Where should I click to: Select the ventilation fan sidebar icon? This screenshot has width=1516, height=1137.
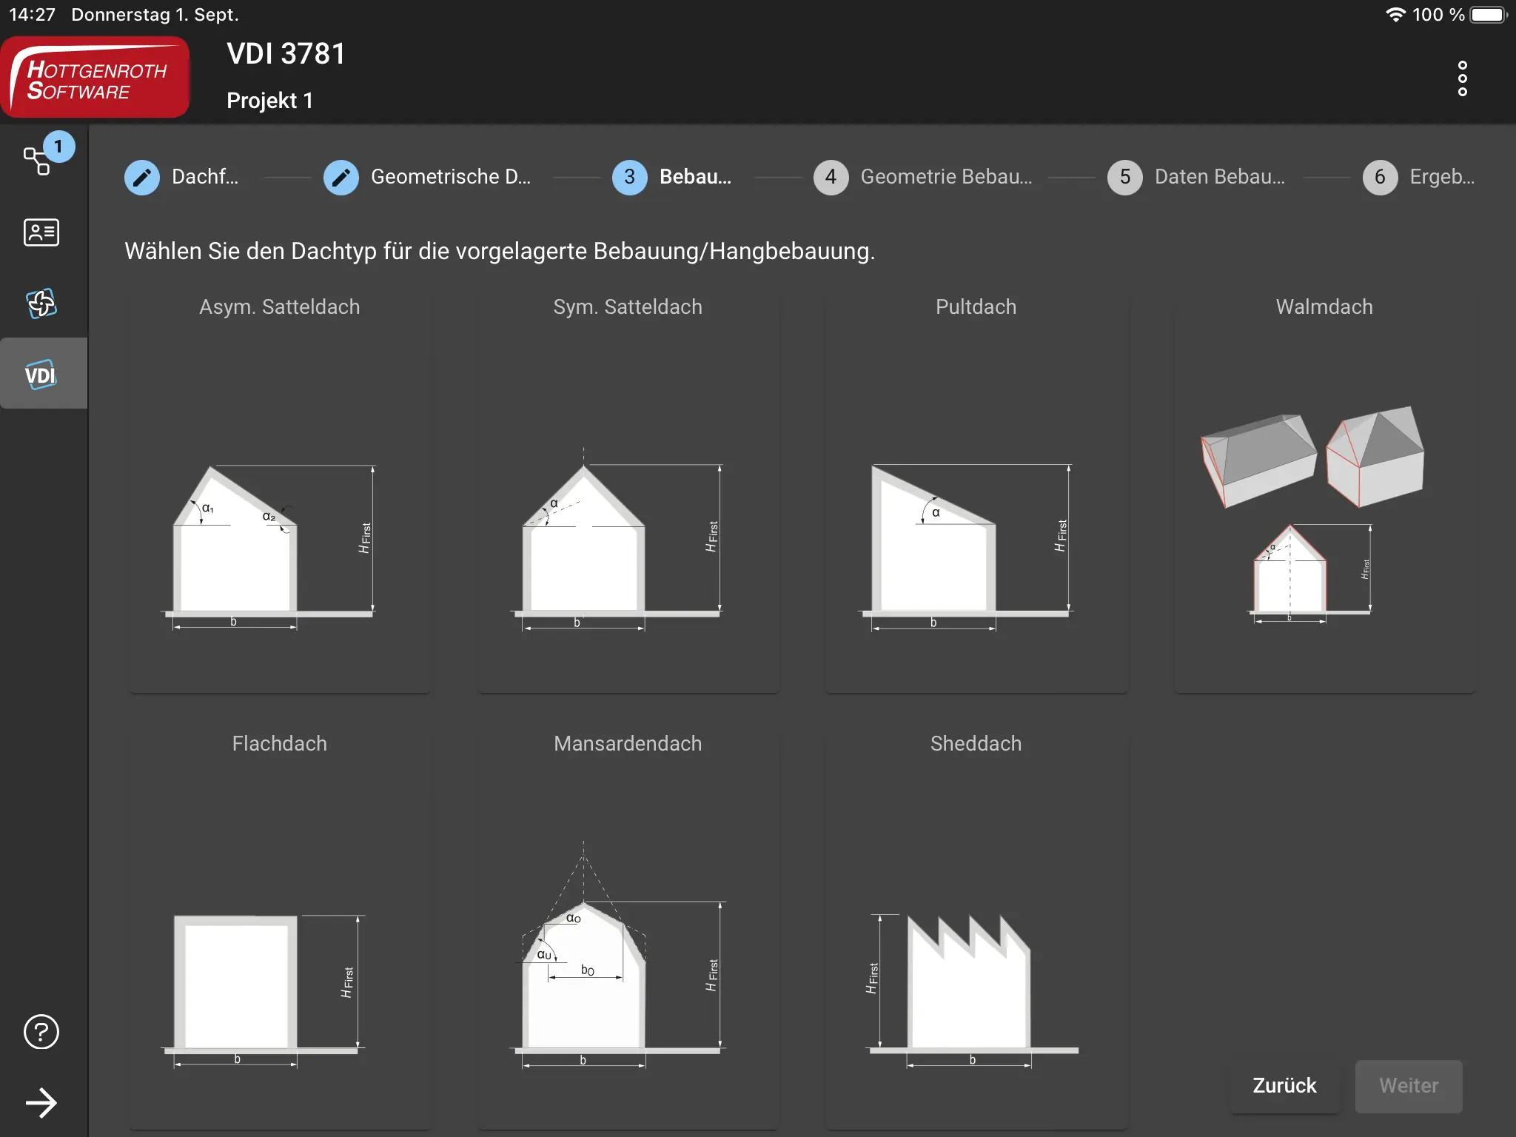pos(41,303)
